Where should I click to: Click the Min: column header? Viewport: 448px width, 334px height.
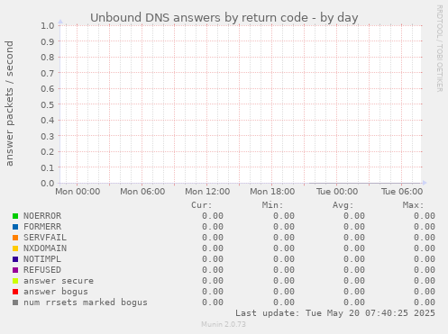pos(272,205)
